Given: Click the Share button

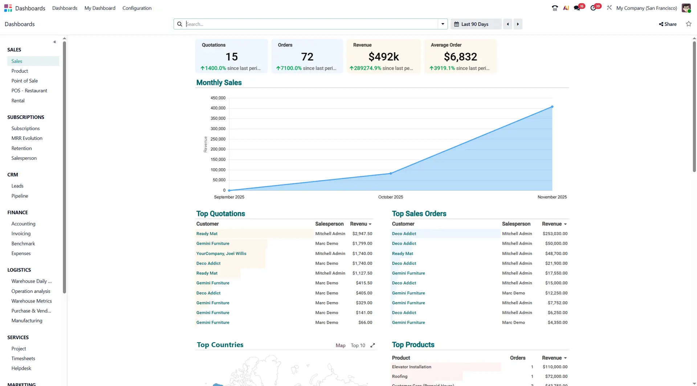Looking at the screenshot, I should (668, 24).
